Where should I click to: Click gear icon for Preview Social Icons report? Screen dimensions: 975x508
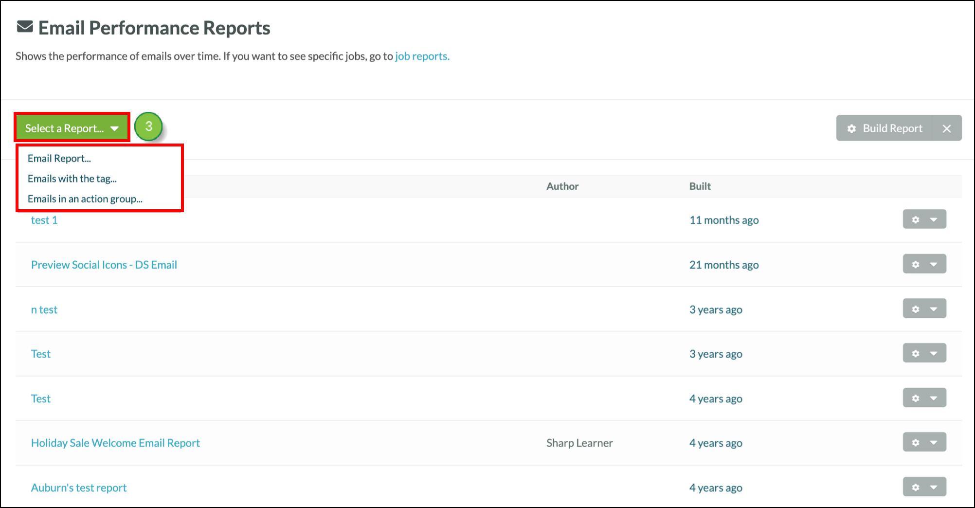coord(915,264)
